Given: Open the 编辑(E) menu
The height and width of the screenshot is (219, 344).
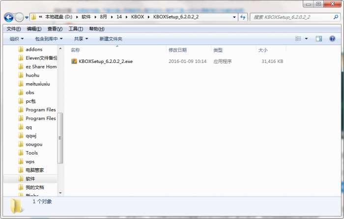Looking at the screenshot, I should pos(34,29).
